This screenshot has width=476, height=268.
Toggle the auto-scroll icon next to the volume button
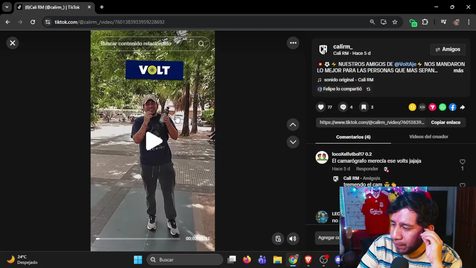coord(278,239)
